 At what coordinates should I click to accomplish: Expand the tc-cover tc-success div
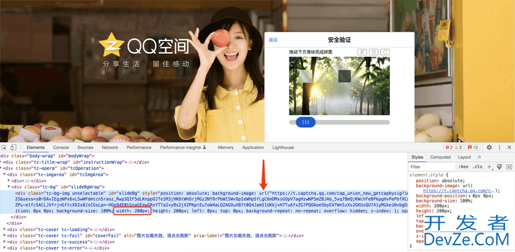[x=5, y=242]
